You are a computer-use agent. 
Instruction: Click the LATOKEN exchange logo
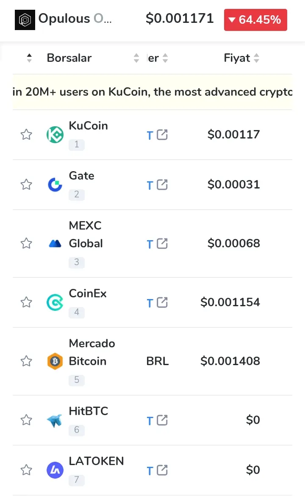55,470
